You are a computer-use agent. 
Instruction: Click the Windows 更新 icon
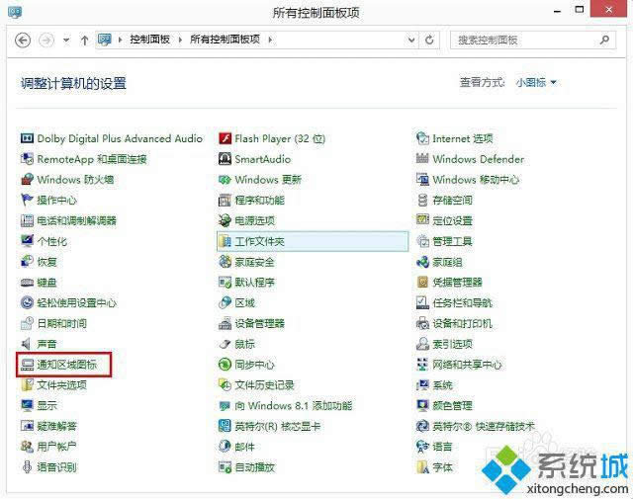pos(225,180)
